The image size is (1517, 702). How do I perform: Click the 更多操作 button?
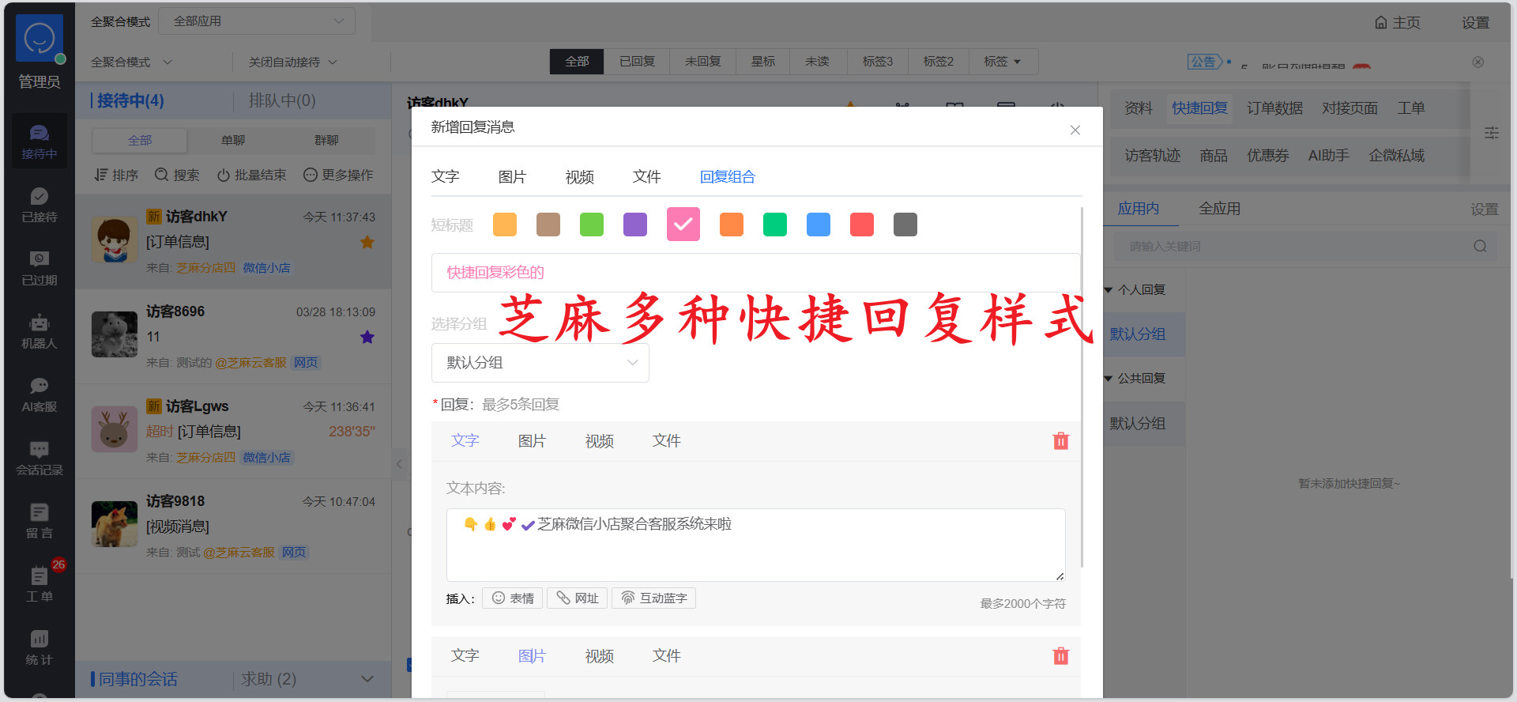pos(338,175)
